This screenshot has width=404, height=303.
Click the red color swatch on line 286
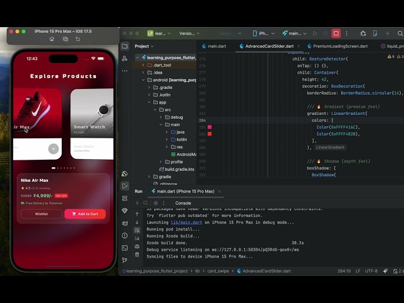(x=210, y=134)
